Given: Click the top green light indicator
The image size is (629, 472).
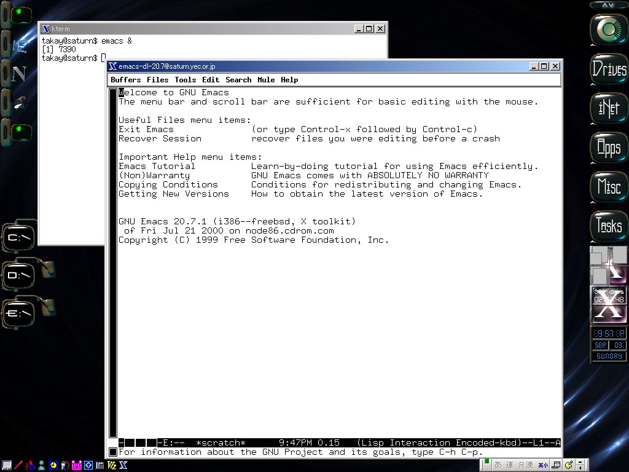Looking at the screenshot, I should 20,15.
